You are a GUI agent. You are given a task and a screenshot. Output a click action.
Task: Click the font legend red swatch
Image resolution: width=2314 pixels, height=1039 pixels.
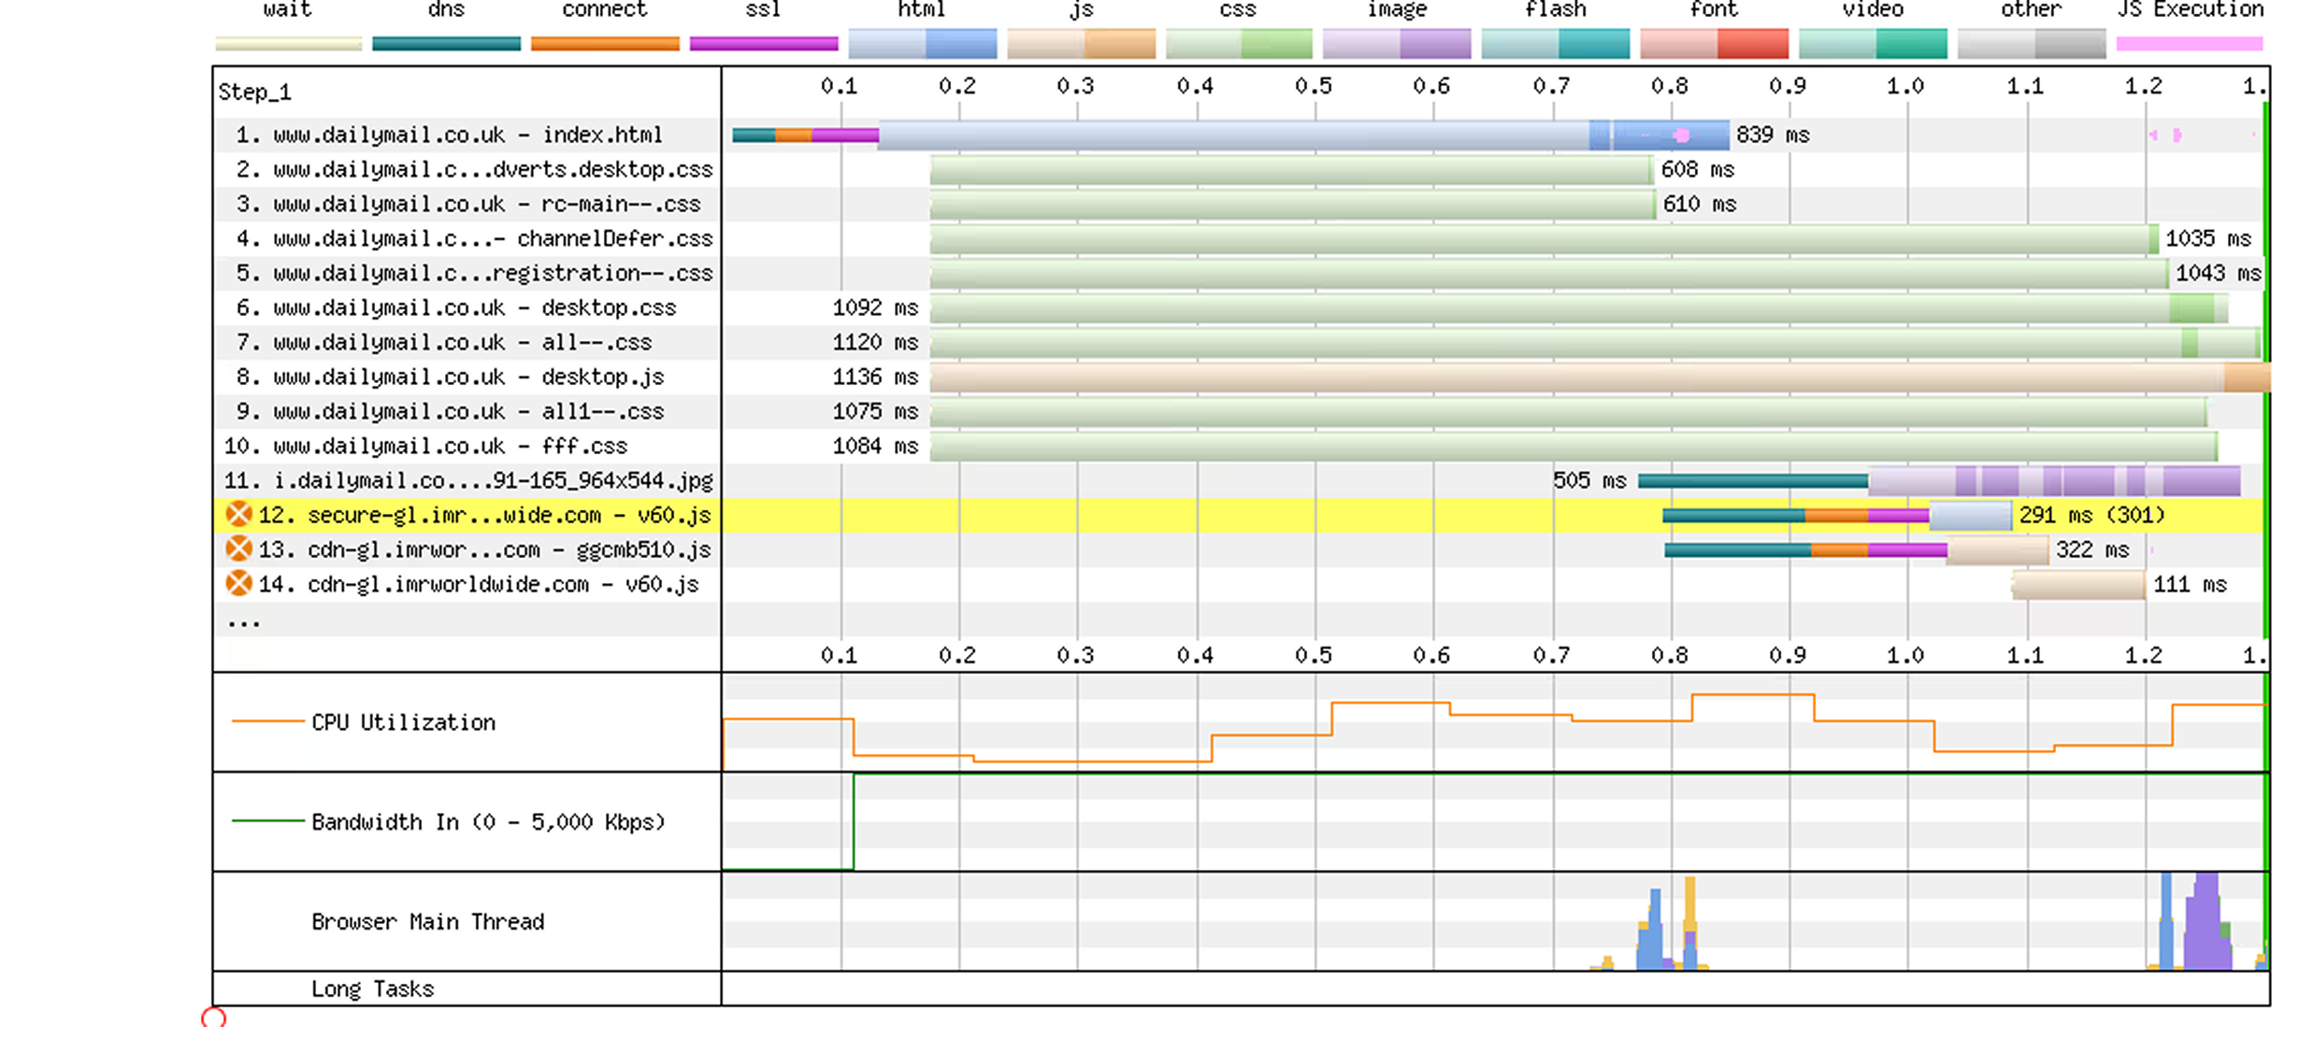[x=1714, y=44]
